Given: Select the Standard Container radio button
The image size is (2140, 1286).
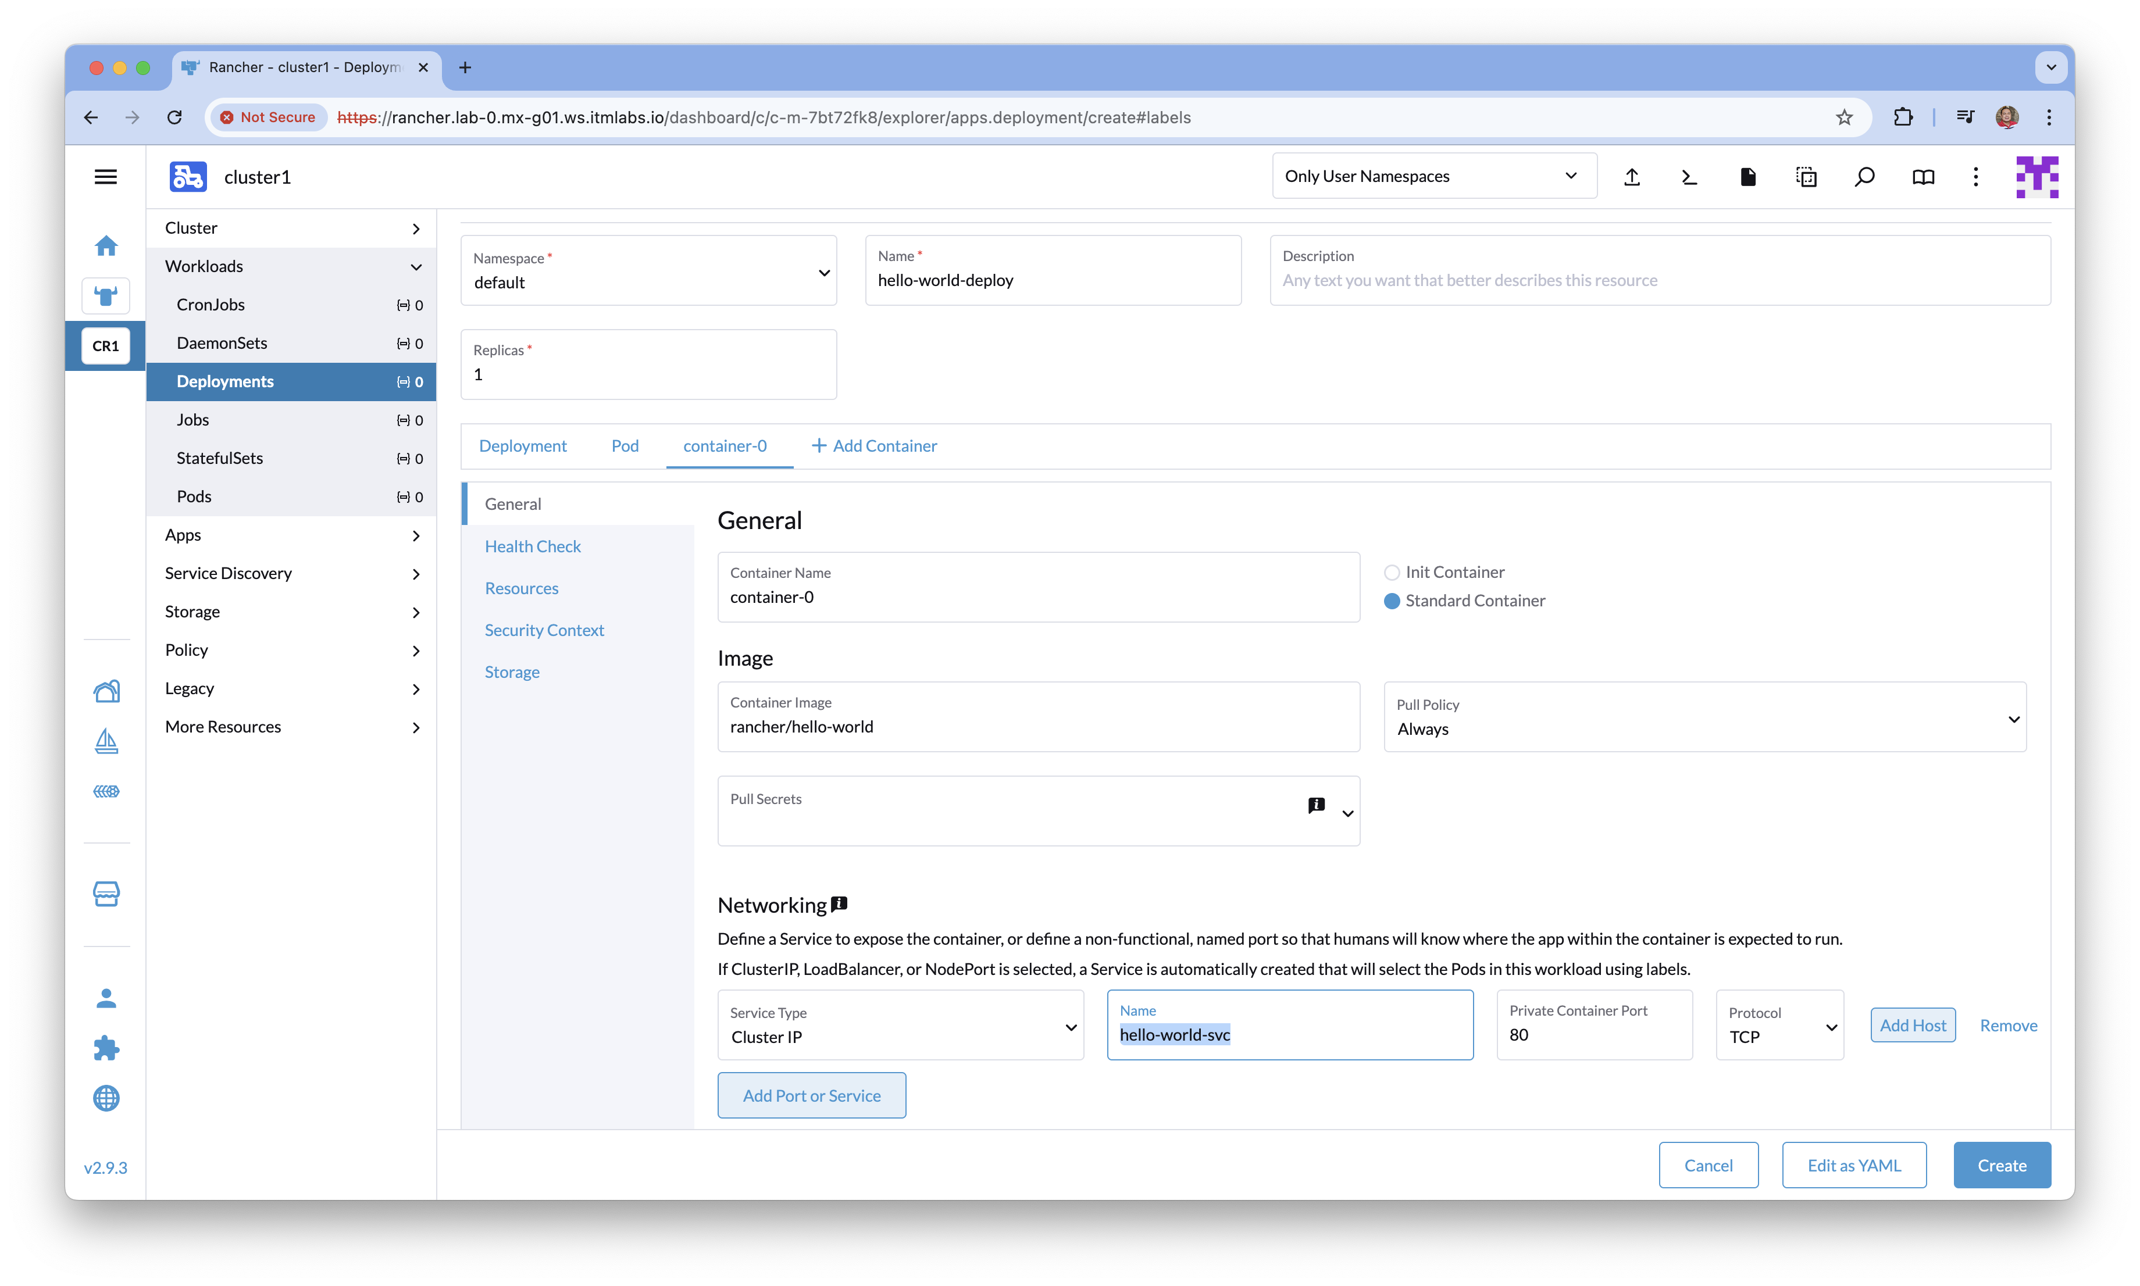Looking at the screenshot, I should [1392, 601].
